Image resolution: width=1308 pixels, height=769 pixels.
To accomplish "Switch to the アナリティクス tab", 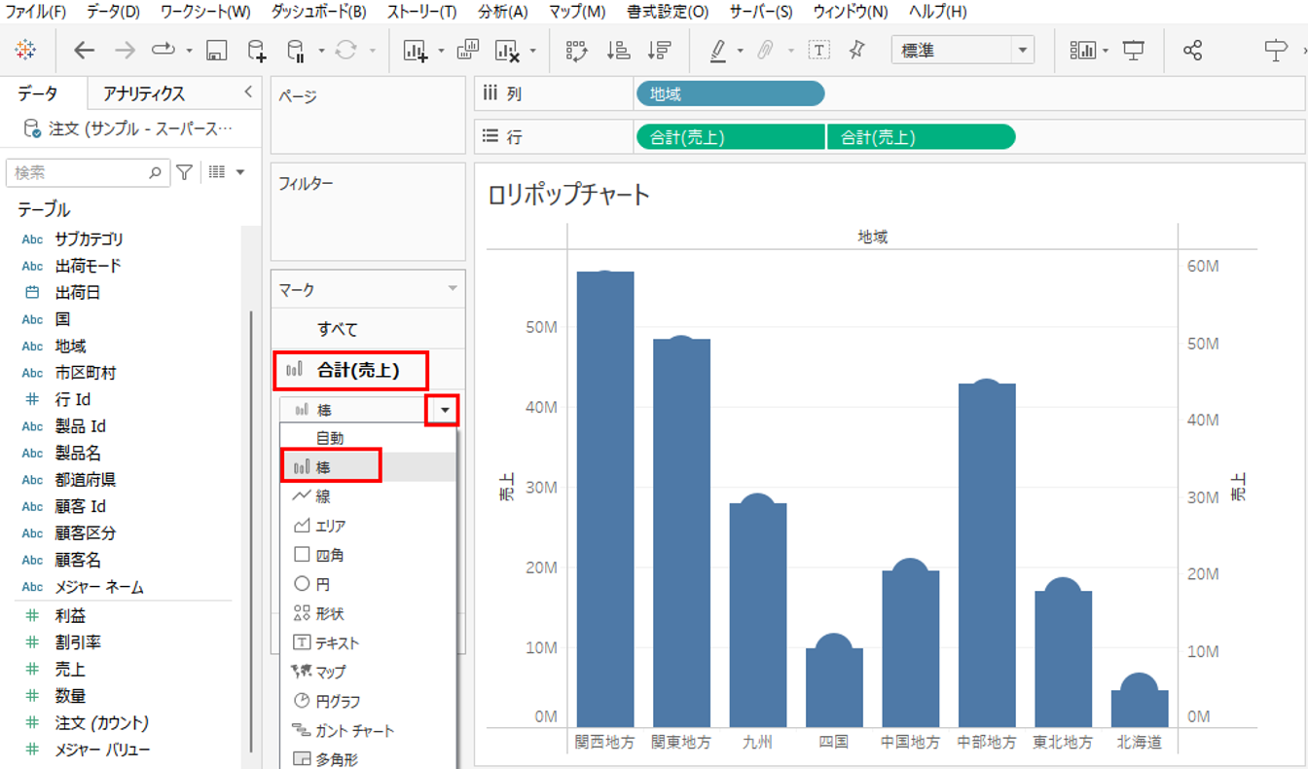I will coord(144,93).
